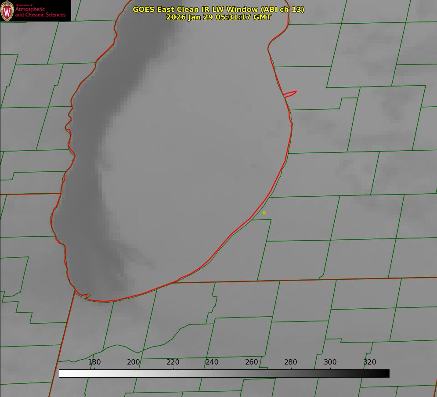Select the 300 label on the colorbar
This screenshot has height=397, width=437.
coord(330,362)
